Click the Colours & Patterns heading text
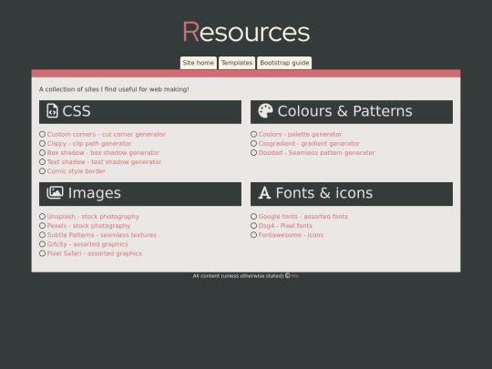The width and height of the screenshot is (492, 369). 344,111
